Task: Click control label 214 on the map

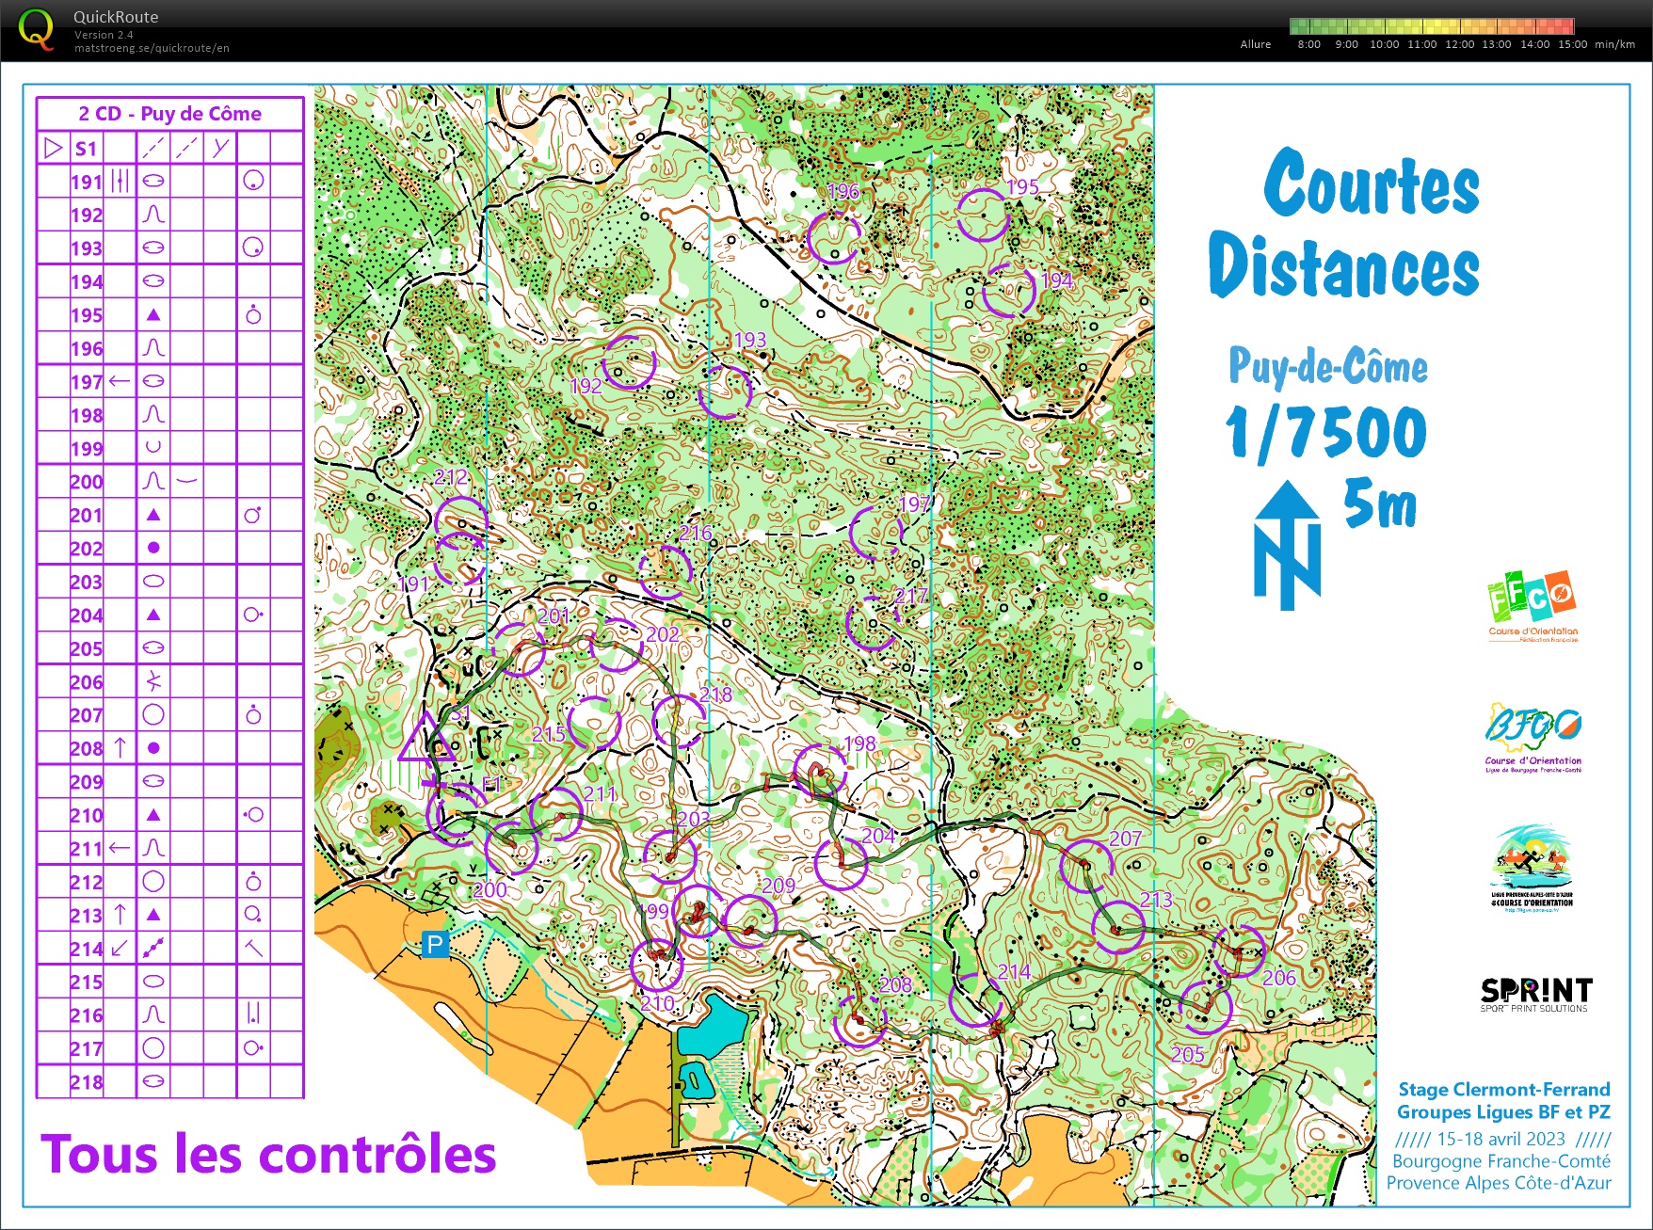Action: click(1014, 971)
